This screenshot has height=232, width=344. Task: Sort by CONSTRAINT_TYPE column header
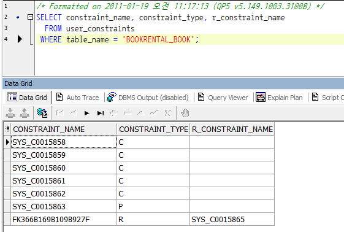click(153, 129)
